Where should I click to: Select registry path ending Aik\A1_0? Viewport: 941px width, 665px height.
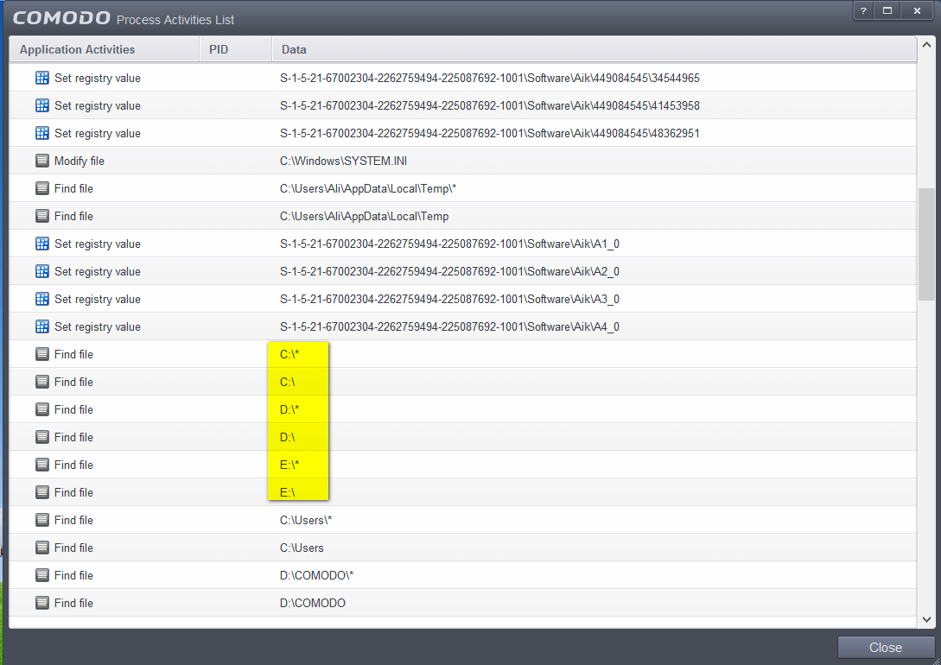449,244
